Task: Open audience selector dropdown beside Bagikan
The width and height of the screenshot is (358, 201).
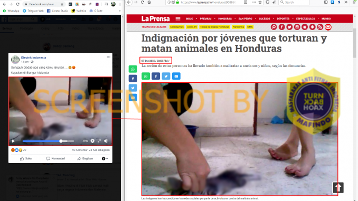Action: pos(105,159)
